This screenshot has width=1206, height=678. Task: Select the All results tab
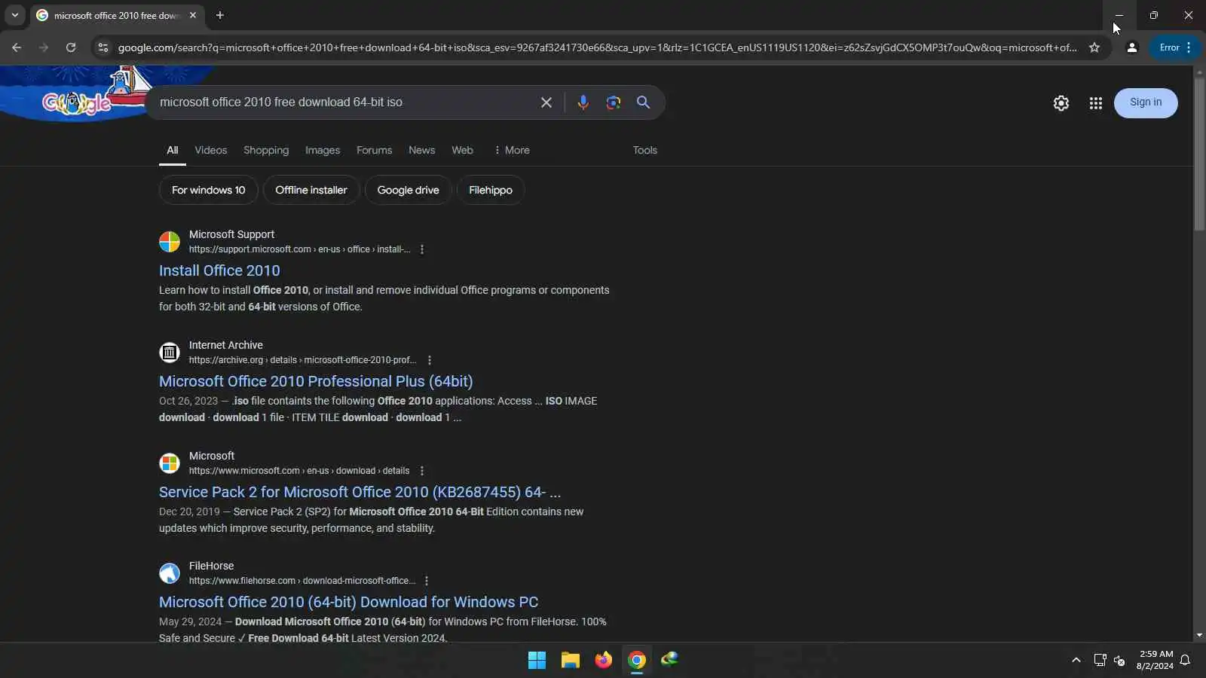pyautogui.click(x=173, y=150)
